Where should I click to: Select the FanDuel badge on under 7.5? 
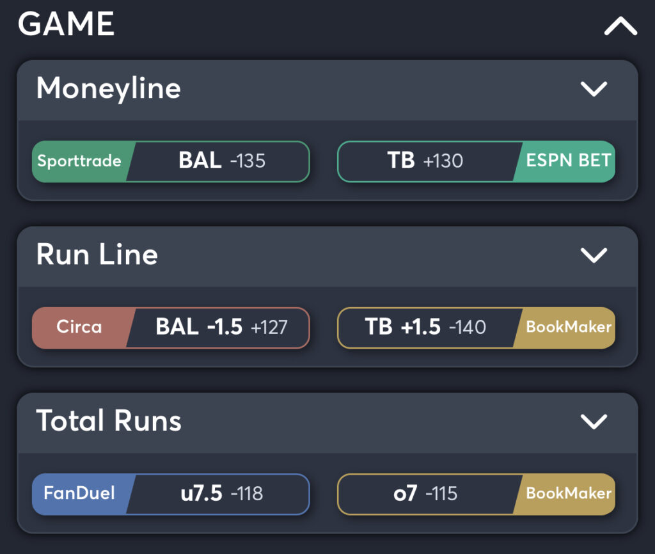pos(80,494)
